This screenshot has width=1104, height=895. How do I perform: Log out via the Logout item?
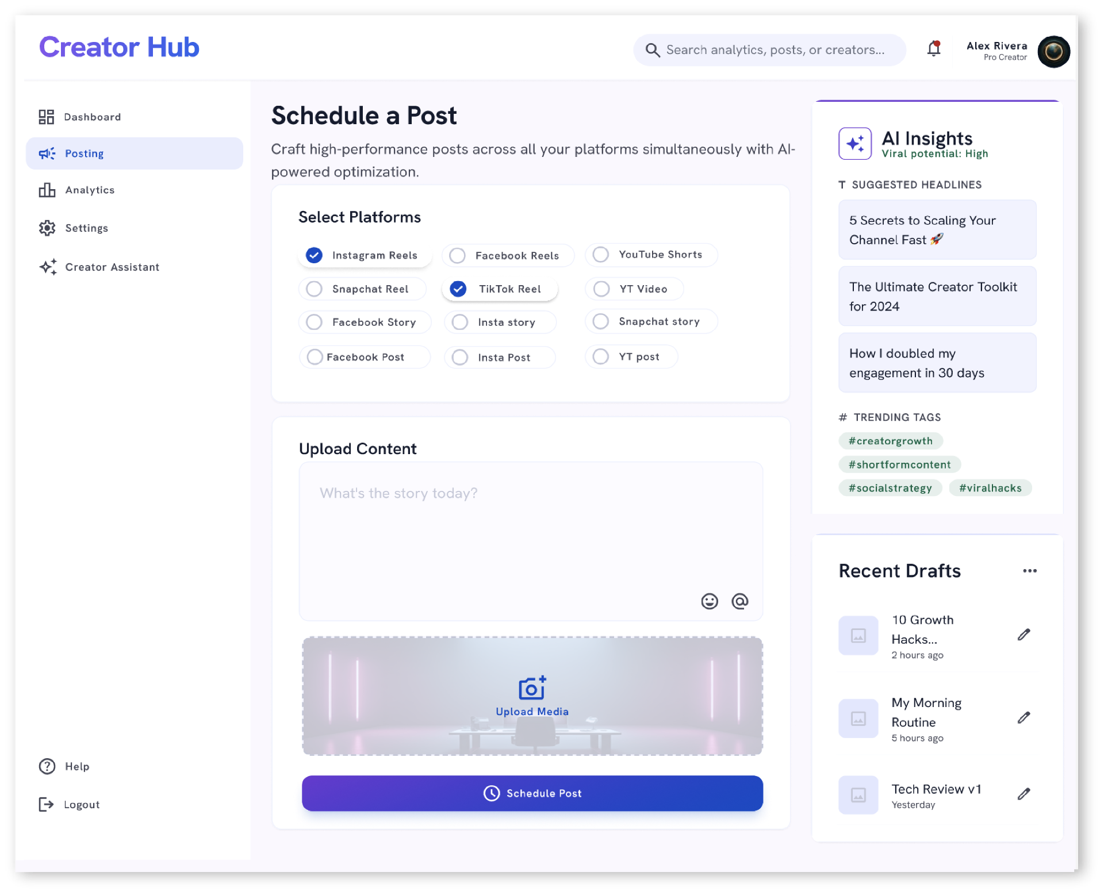point(82,804)
